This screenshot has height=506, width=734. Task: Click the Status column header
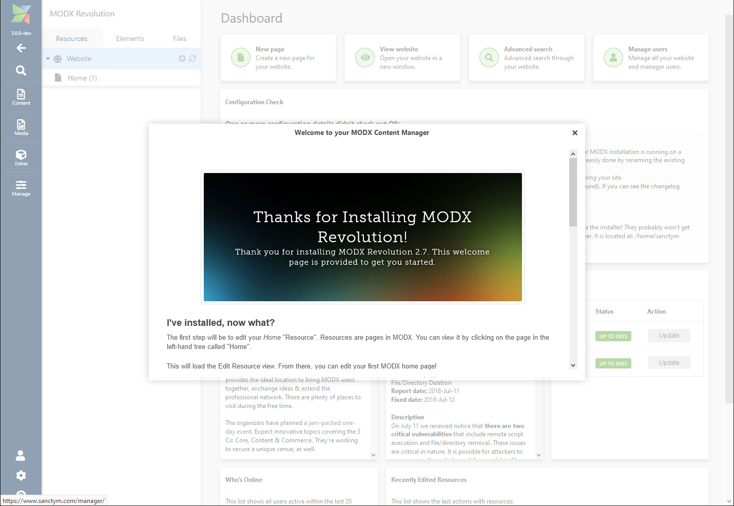[x=604, y=312]
